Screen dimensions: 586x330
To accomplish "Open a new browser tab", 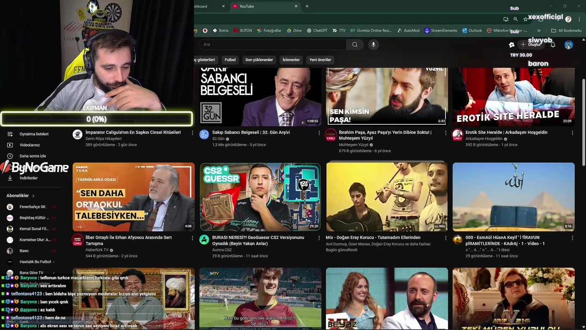I will click(307, 6).
